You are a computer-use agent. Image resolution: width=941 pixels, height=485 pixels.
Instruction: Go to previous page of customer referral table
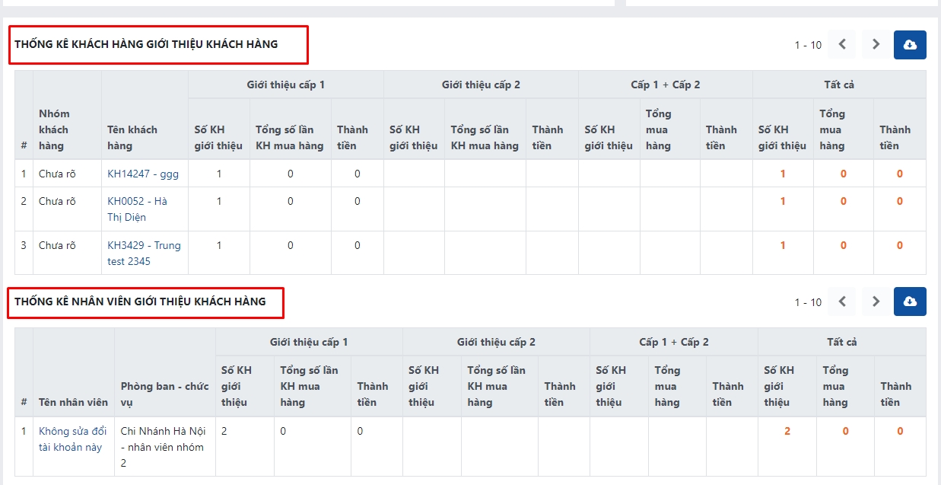(842, 45)
